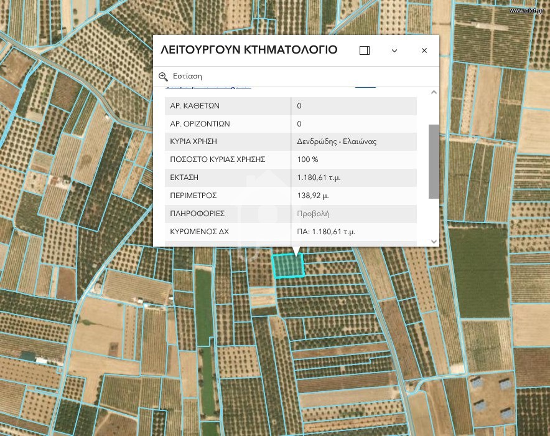Select the highlighted cyan parcel on map
The image size is (550, 436).
(288, 266)
